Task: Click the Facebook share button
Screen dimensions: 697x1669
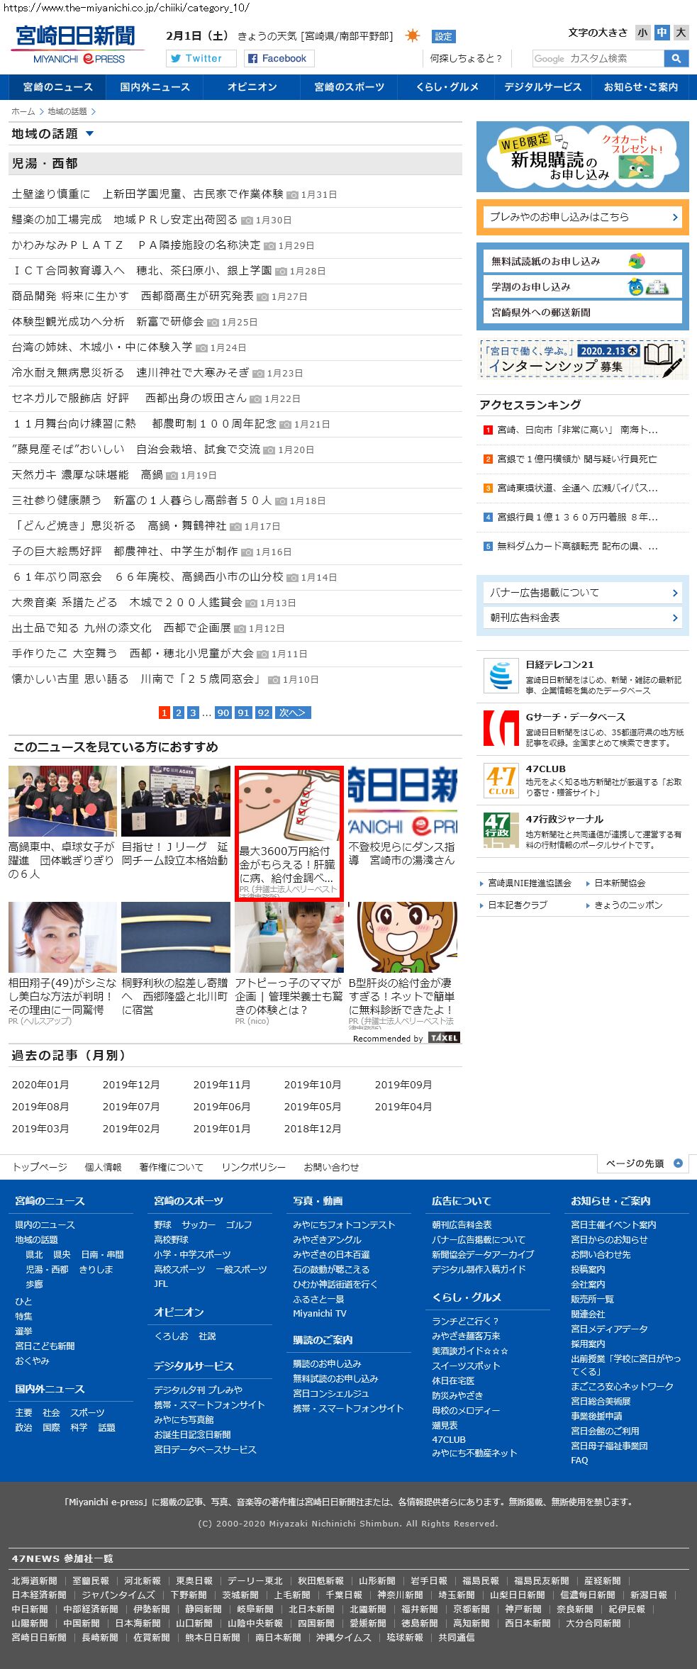Action: (x=276, y=58)
